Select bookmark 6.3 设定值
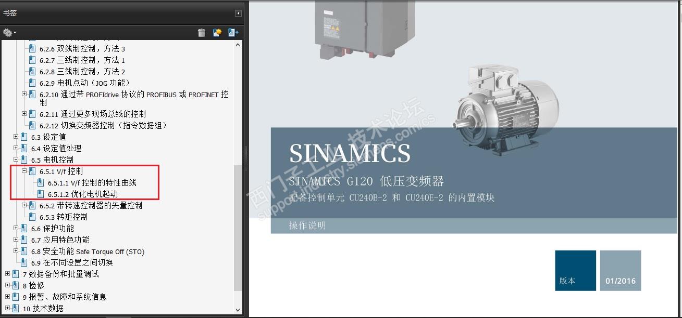This screenshot has height=318, width=682. click(48, 137)
